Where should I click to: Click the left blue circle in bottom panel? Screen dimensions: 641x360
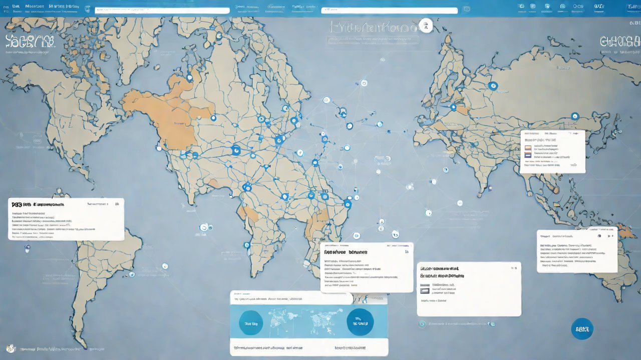pos(251,323)
